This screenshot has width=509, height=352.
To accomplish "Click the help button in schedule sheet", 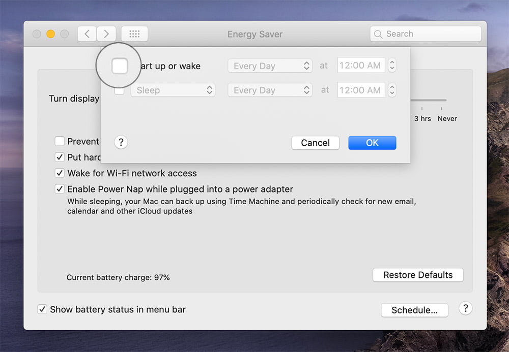I will pyautogui.click(x=121, y=142).
